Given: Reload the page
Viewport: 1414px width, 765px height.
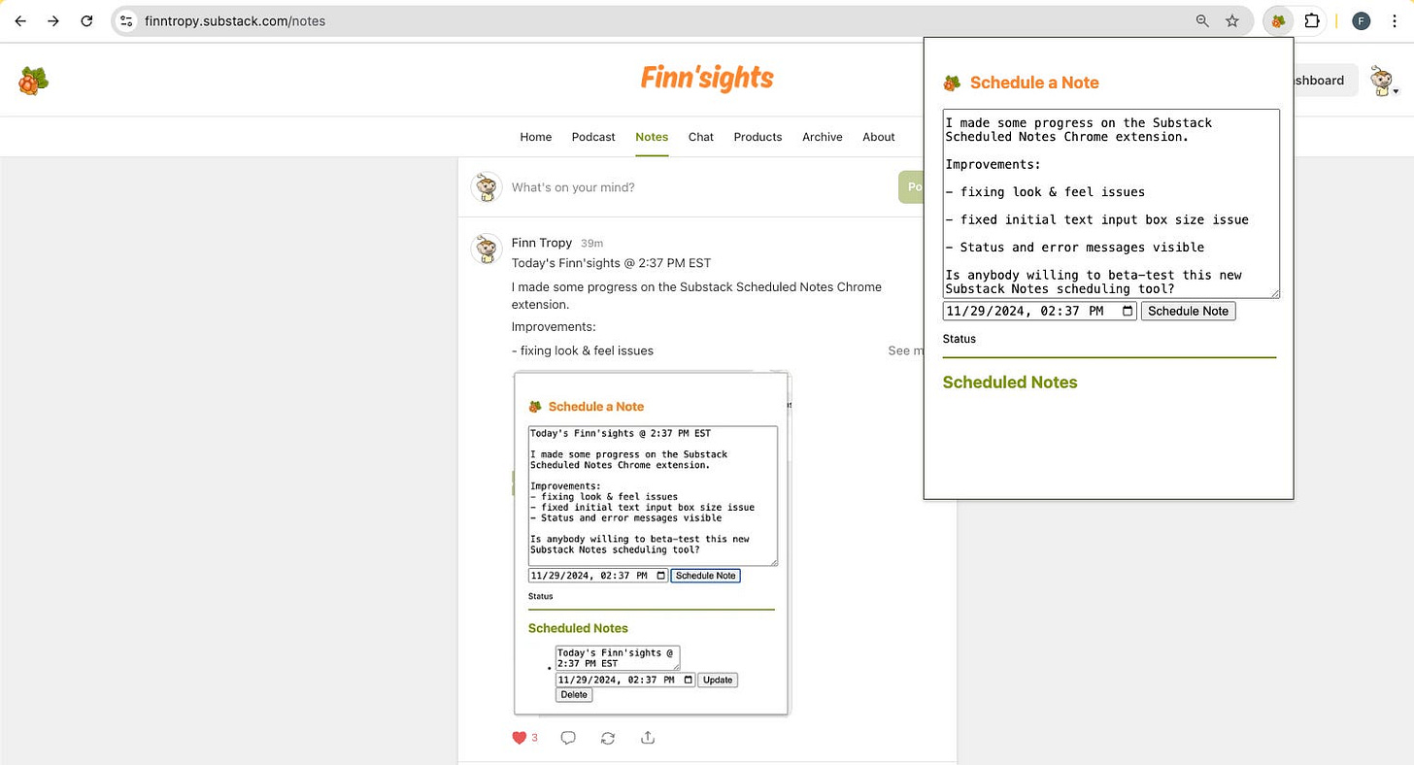Looking at the screenshot, I should click(x=86, y=20).
